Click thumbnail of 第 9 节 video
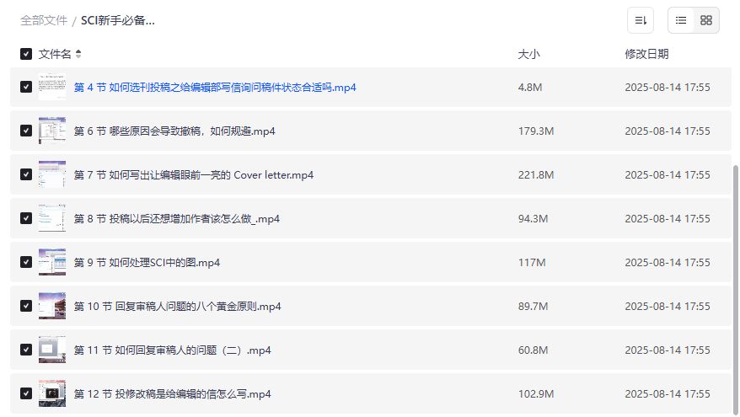Screen dimensions: 740x417 point(52,262)
